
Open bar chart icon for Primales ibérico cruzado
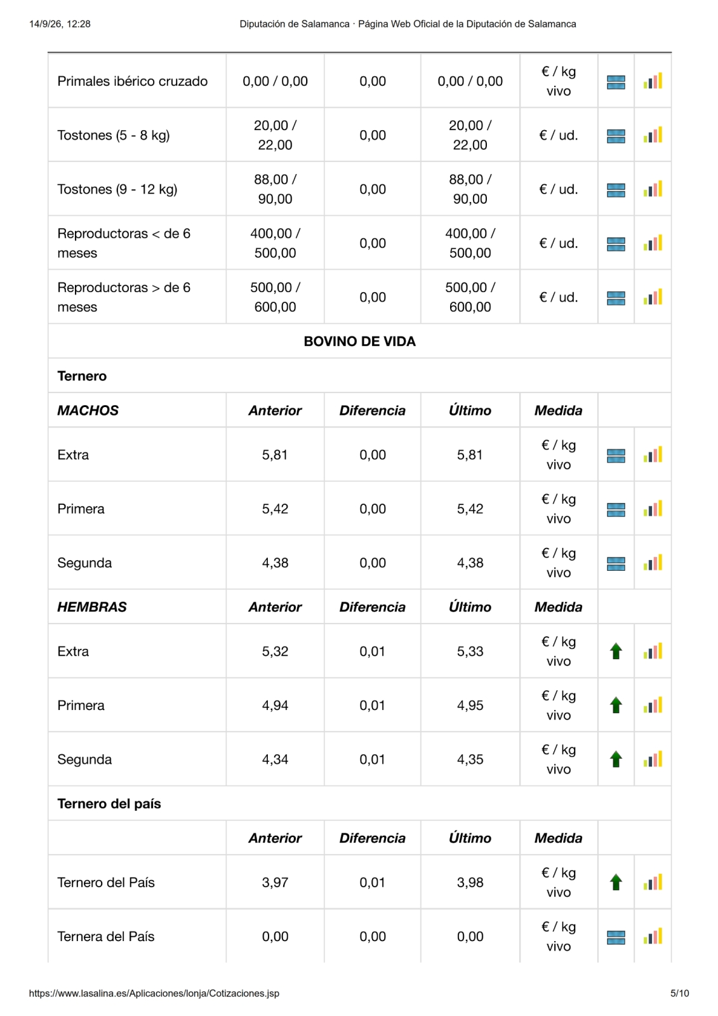(653, 81)
